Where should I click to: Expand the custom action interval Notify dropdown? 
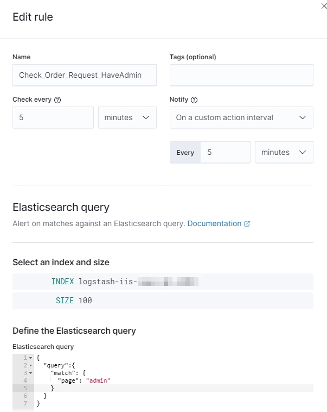point(241,117)
